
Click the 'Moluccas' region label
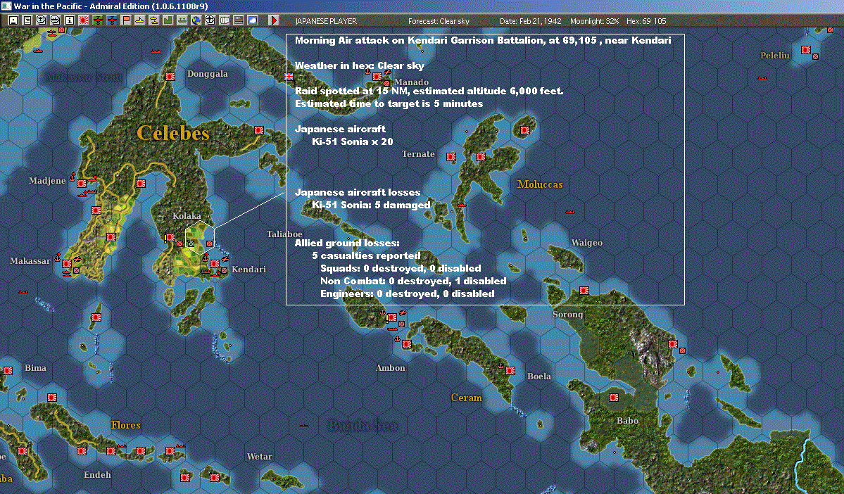pos(540,184)
